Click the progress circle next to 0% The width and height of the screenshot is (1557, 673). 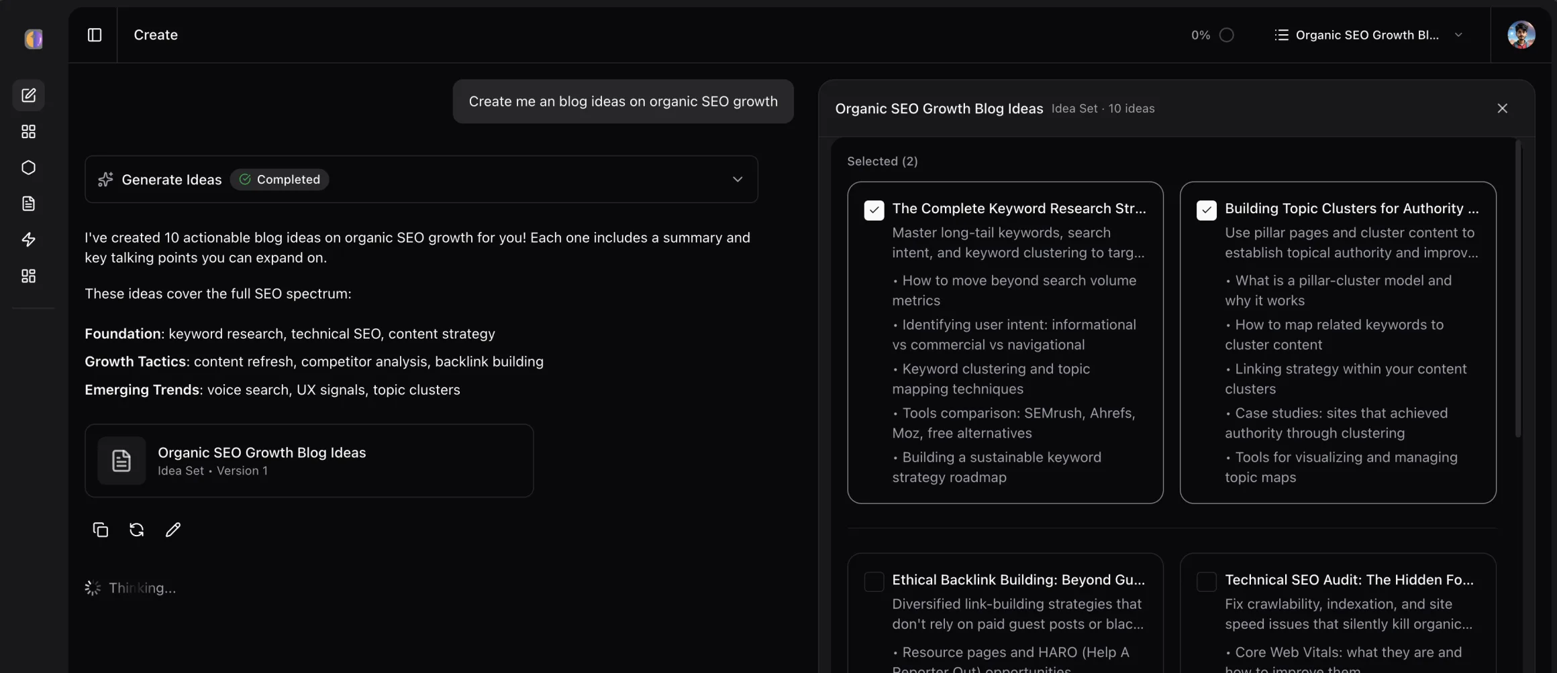point(1226,35)
